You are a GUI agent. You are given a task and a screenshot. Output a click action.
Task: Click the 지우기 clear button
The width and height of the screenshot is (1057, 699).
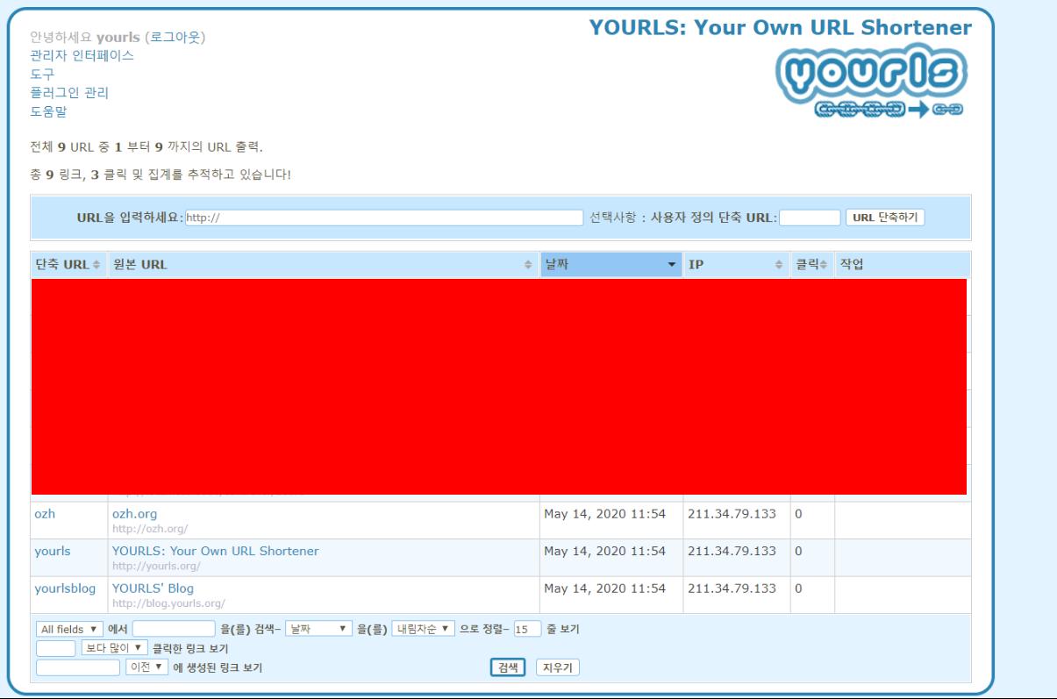point(558,667)
